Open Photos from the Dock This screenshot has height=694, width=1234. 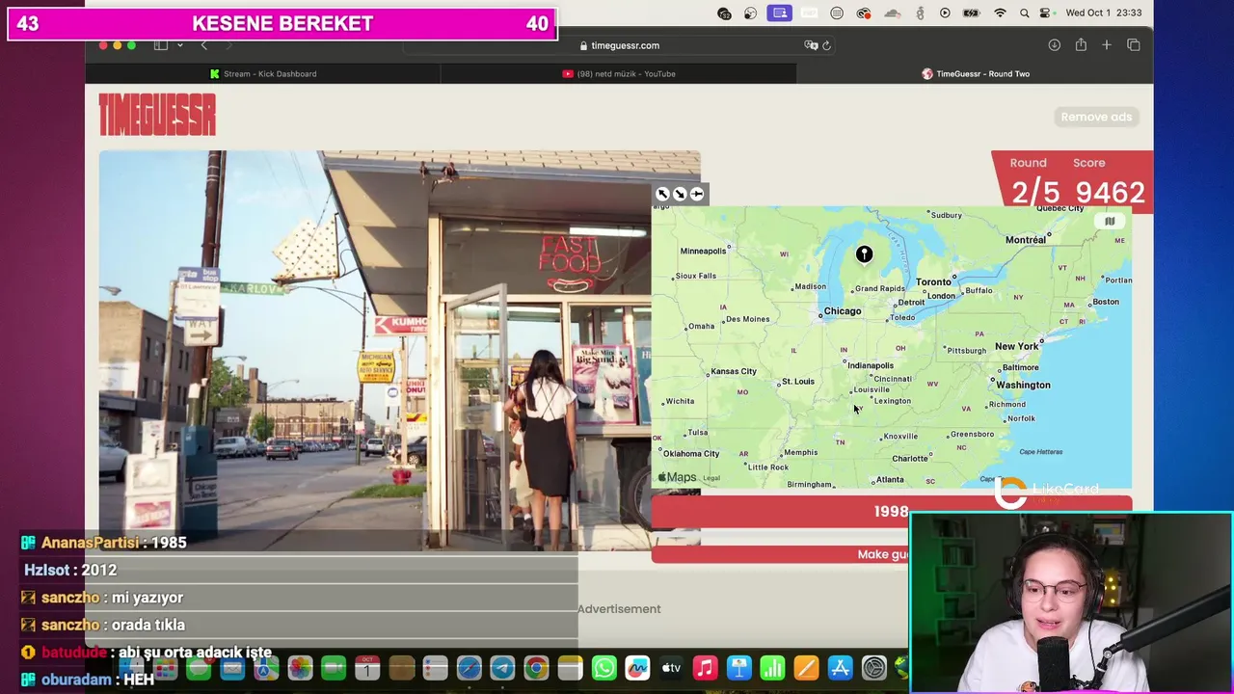coord(300,668)
